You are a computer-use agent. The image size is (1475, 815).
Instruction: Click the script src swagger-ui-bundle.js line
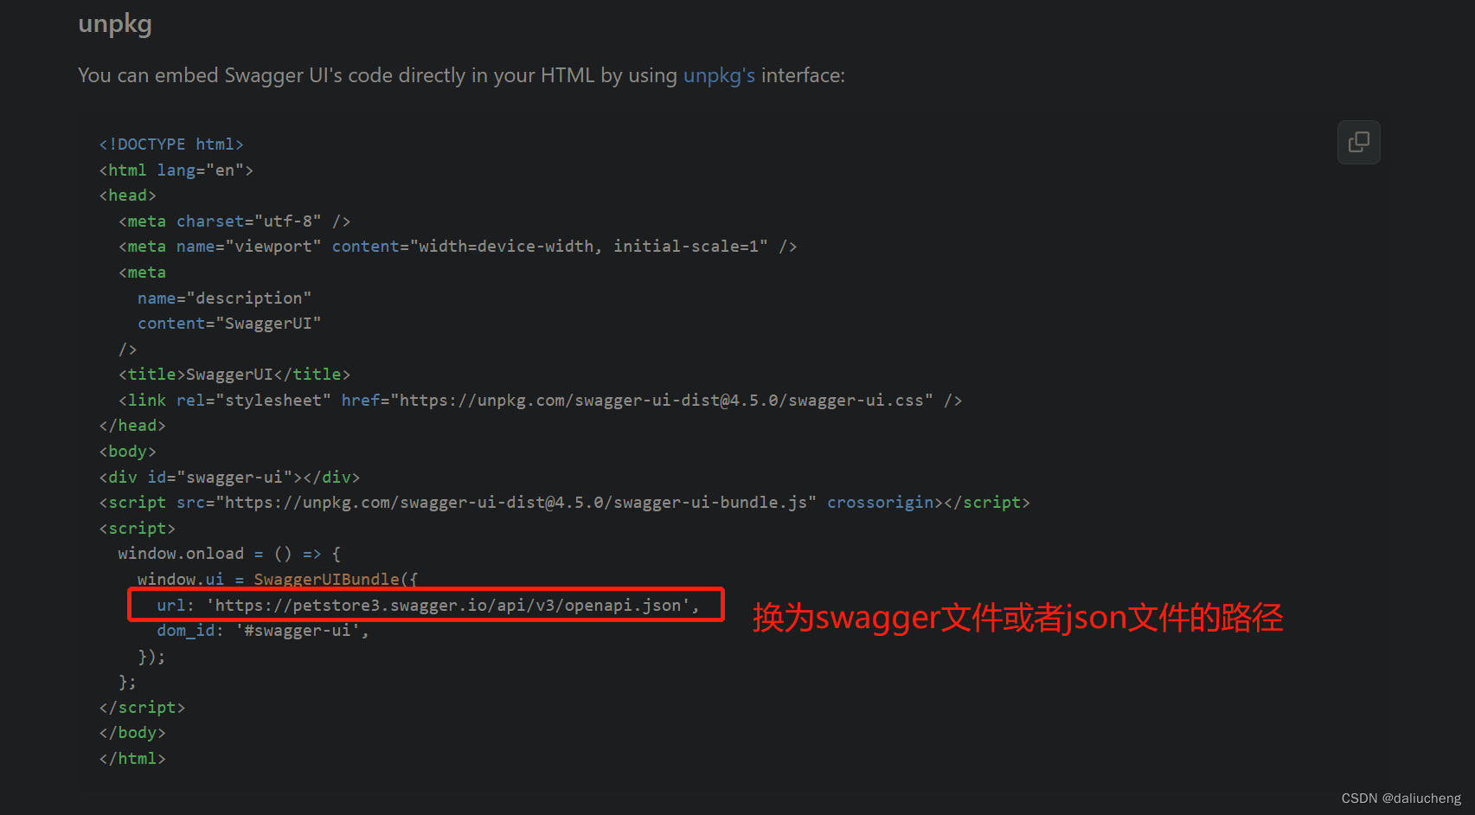pyautogui.click(x=564, y=503)
